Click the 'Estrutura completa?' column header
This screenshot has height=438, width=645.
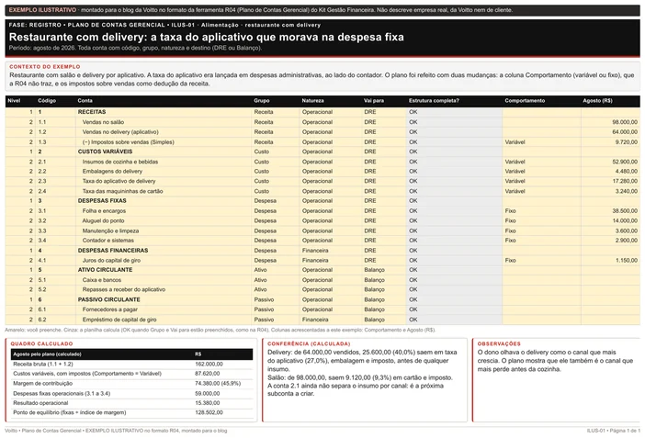pyautogui.click(x=434, y=101)
